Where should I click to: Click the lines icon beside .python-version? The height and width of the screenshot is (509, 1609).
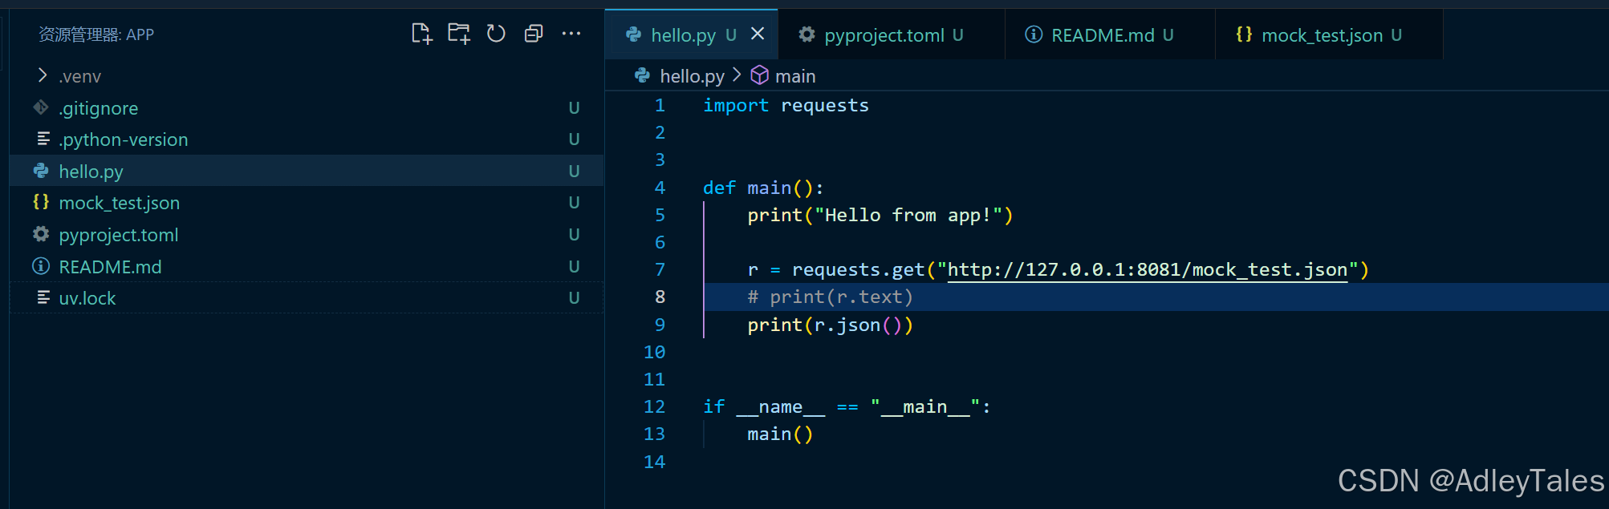[x=43, y=139]
